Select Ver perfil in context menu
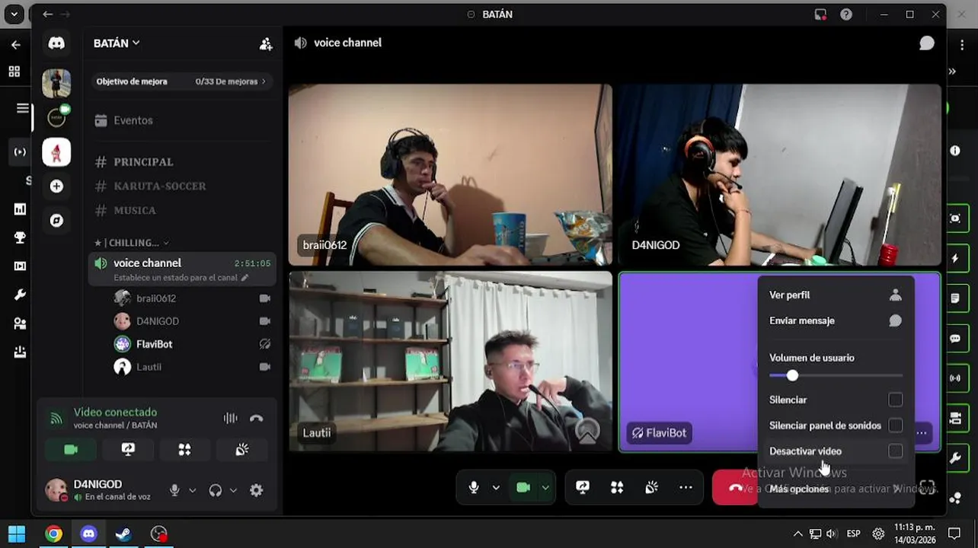978x548 pixels. [x=836, y=295]
